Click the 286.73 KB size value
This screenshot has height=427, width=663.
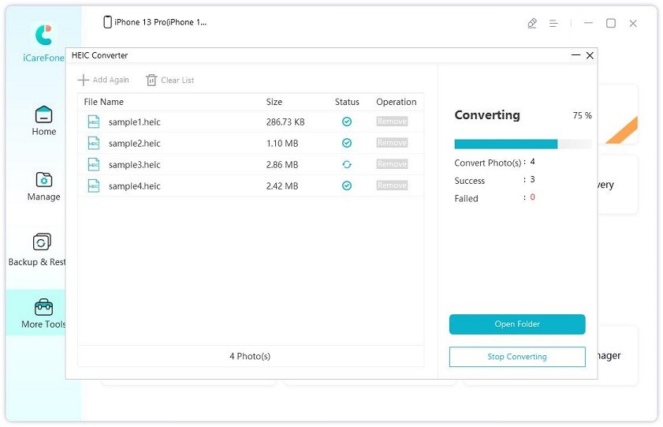click(x=285, y=122)
